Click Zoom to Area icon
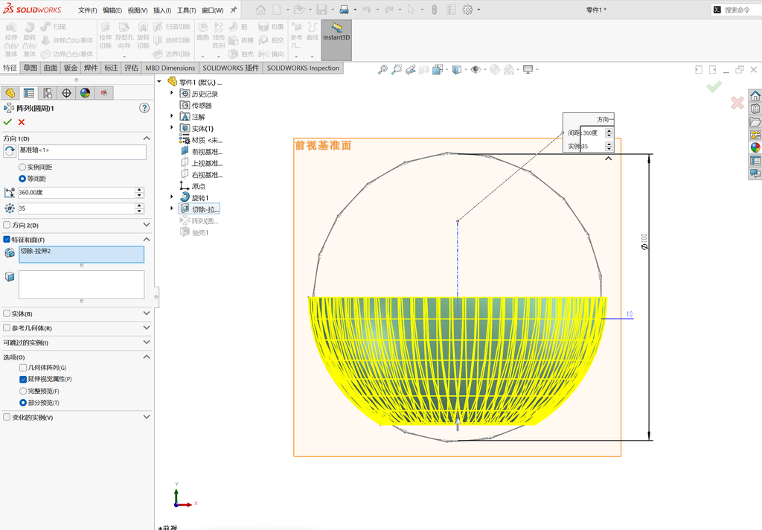This screenshot has height=530, width=762. pyautogui.click(x=397, y=69)
